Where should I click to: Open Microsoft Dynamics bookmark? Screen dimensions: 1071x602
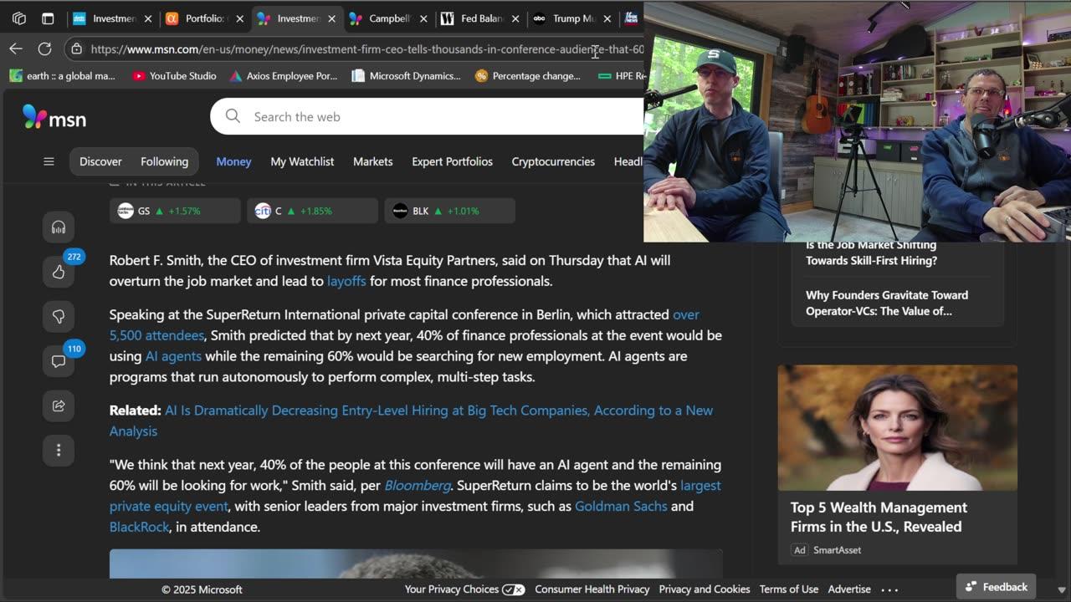(x=407, y=76)
